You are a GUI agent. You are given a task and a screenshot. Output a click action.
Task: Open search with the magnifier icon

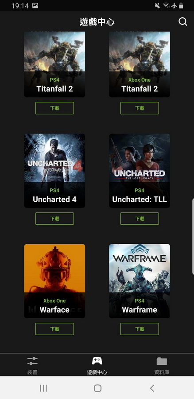pos(182,22)
